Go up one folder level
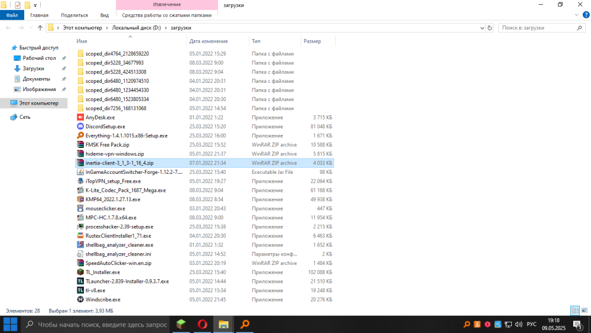 (x=40, y=28)
